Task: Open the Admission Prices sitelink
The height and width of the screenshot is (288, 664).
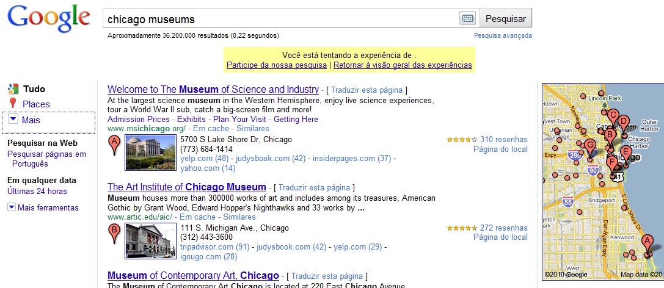Action: pyautogui.click(x=139, y=119)
